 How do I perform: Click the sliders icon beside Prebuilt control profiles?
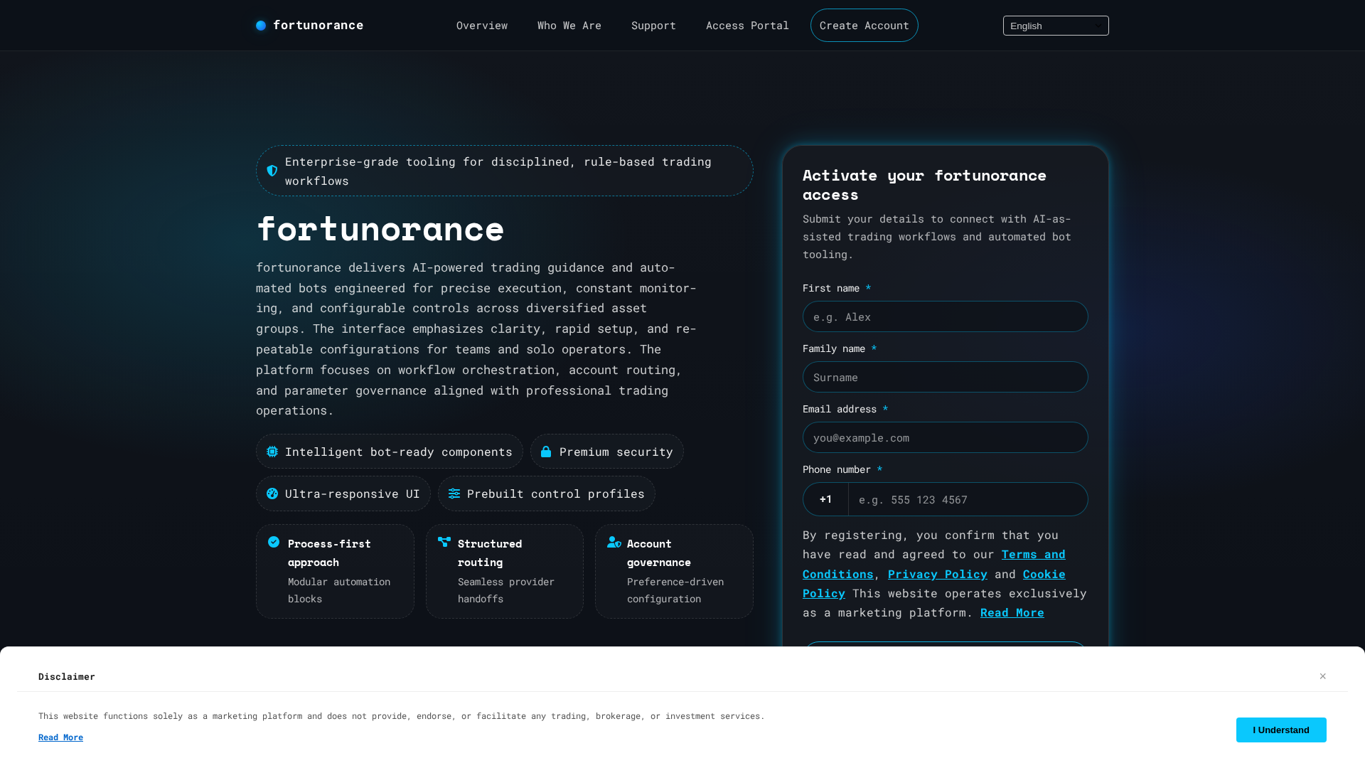pos(454,494)
